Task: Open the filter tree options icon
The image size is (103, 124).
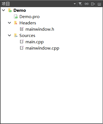Action: 80,4
